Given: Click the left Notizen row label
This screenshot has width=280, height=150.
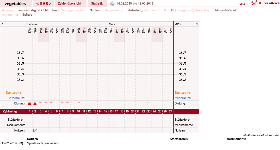Looking at the screenshot, I should pos(19,130).
